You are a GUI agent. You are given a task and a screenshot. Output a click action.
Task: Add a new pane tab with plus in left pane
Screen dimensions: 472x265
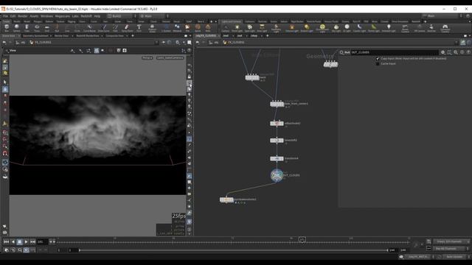[133, 36]
